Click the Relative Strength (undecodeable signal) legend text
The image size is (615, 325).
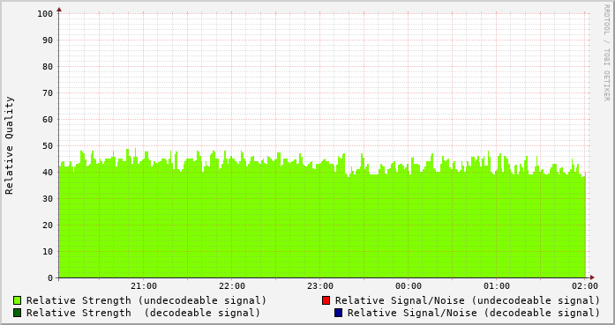pos(146,300)
